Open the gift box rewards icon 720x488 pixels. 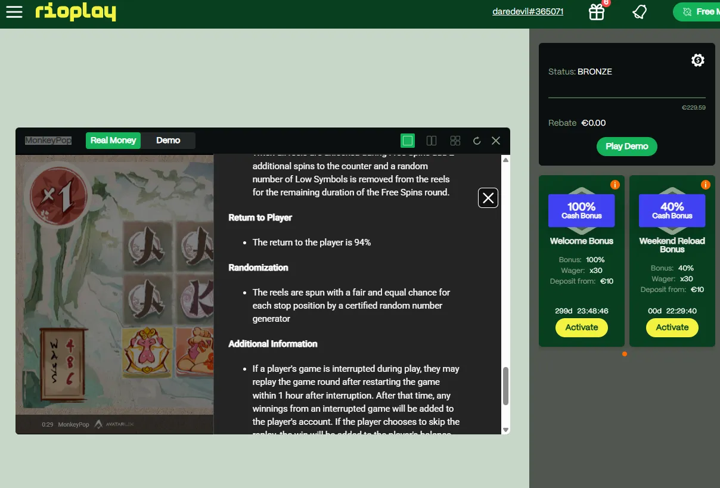point(597,12)
